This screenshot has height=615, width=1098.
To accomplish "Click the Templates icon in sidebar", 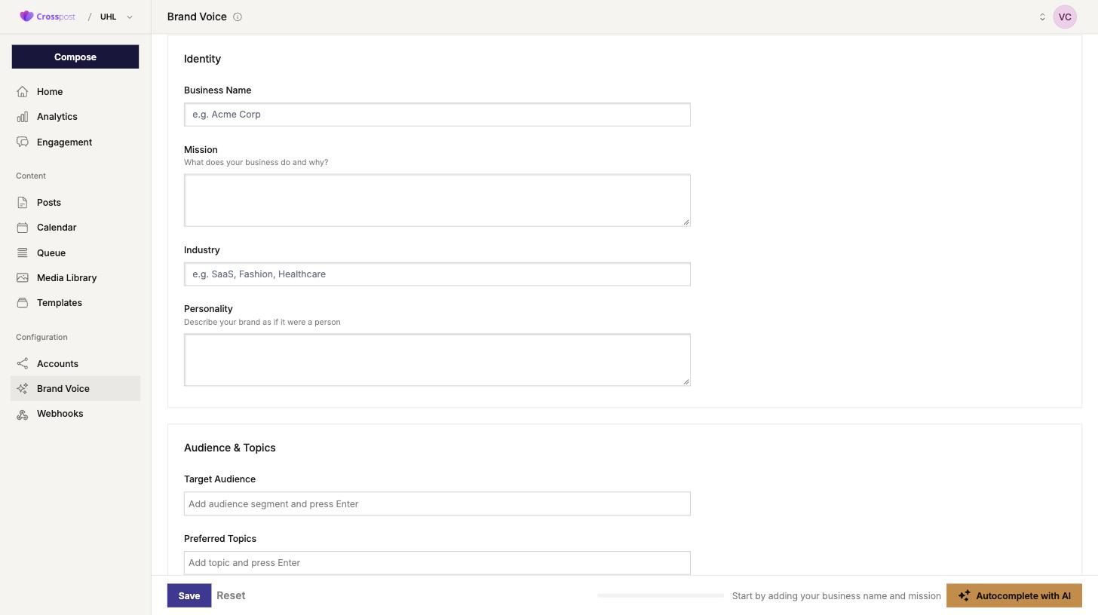I will pyautogui.click(x=23, y=303).
